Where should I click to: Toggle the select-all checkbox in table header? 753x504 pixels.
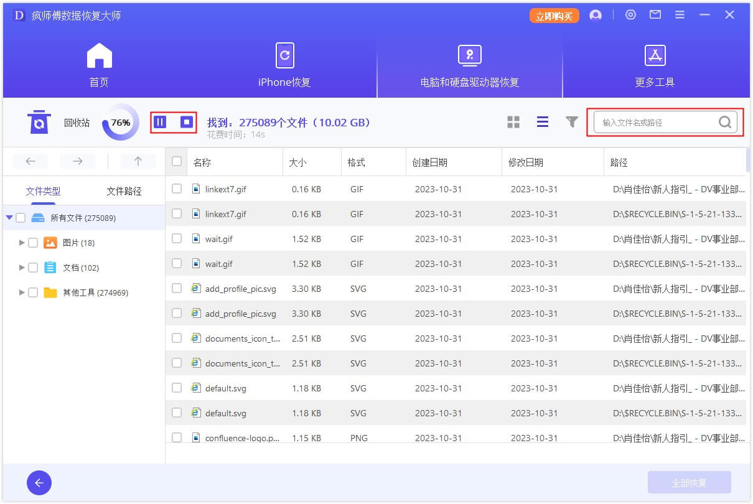point(177,161)
